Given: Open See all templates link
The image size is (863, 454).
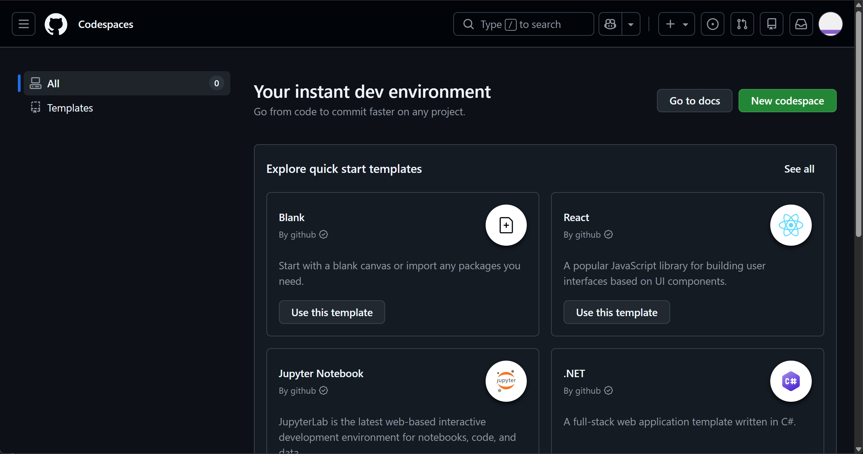Looking at the screenshot, I should [x=799, y=169].
